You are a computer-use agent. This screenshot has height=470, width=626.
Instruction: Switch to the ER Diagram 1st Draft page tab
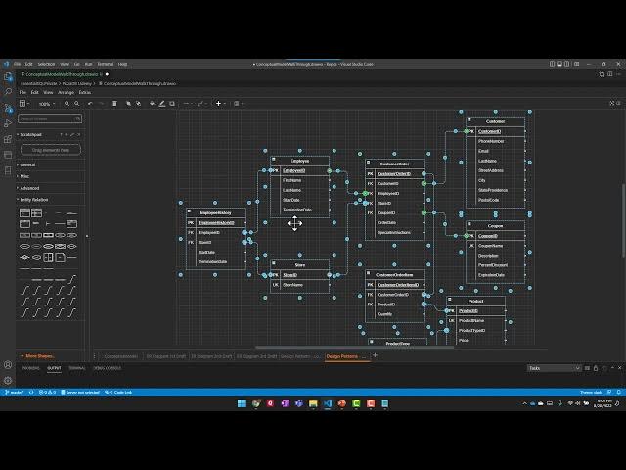tap(166, 356)
